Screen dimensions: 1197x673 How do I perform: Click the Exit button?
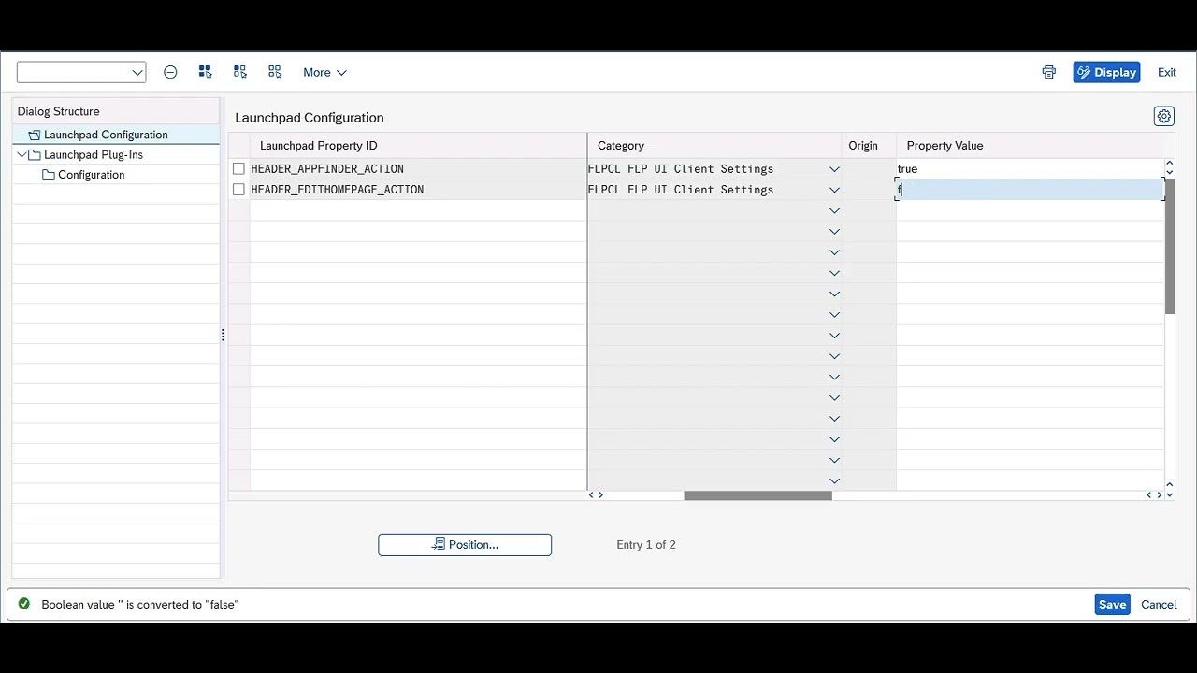pyautogui.click(x=1167, y=72)
